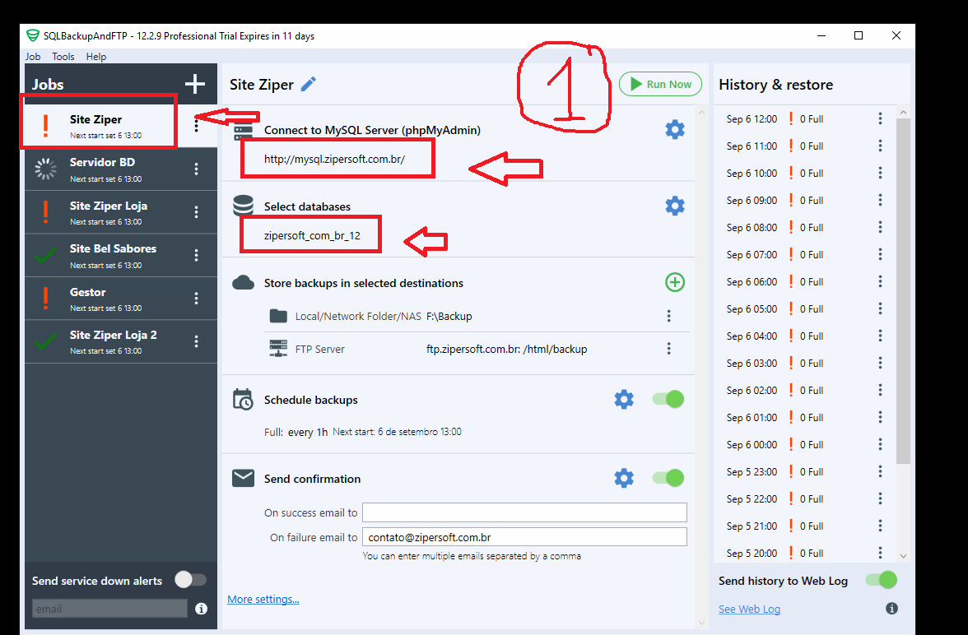Click History scrollbar up arrow
968x635 pixels.
[903, 113]
